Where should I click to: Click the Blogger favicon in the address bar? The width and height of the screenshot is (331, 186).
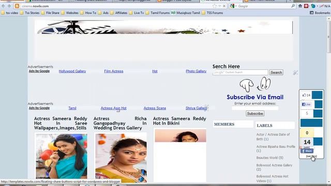click(x=17, y=6)
